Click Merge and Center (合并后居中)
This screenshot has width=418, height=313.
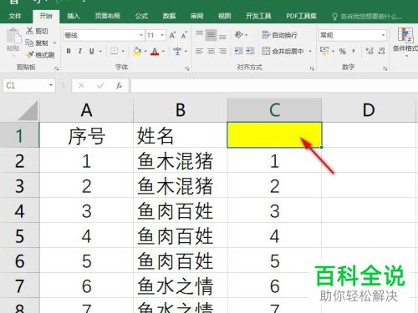(x=283, y=51)
